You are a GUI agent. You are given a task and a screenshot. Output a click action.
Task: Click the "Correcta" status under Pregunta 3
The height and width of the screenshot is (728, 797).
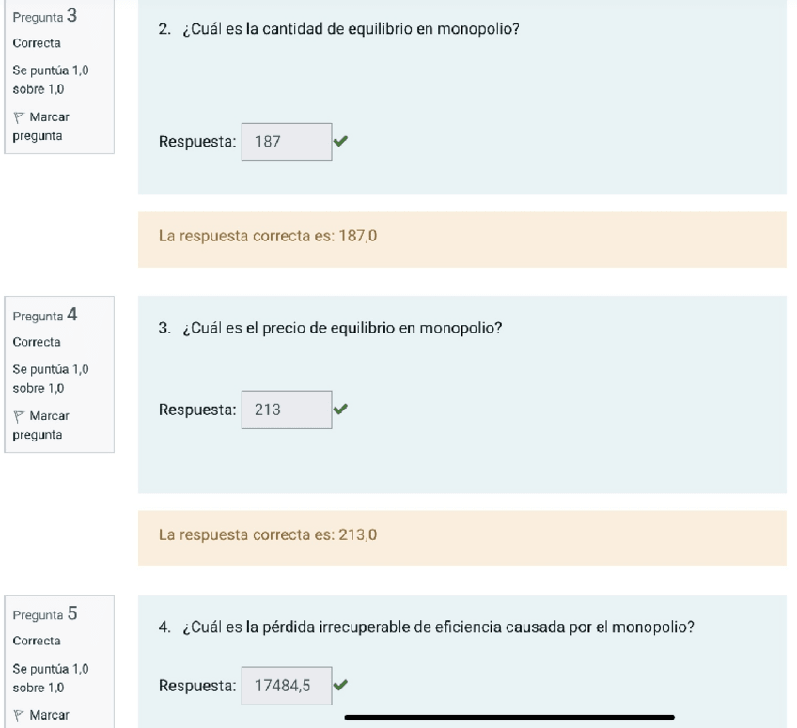pos(36,43)
